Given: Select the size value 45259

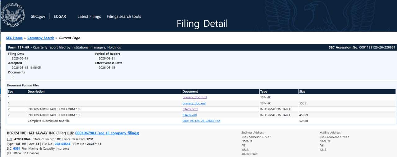Looking at the screenshot, I should click(304, 115).
